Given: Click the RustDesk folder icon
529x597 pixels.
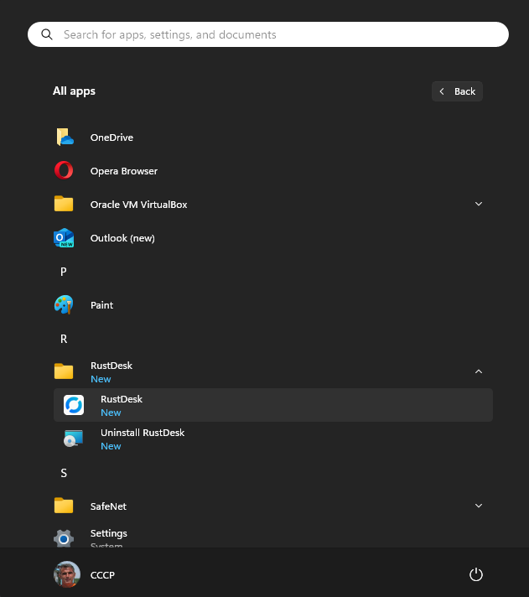Looking at the screenshot, I should (x=64, y=371).
